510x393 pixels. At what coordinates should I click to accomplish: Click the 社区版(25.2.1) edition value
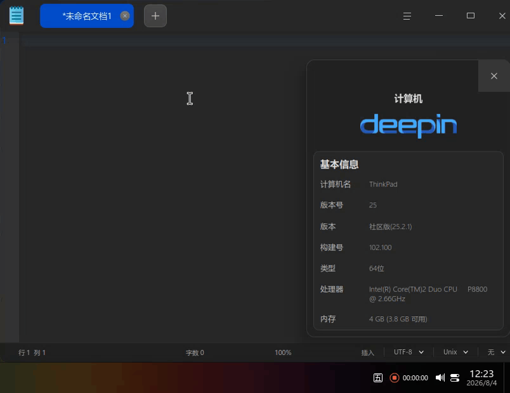[x=390, y=226]
